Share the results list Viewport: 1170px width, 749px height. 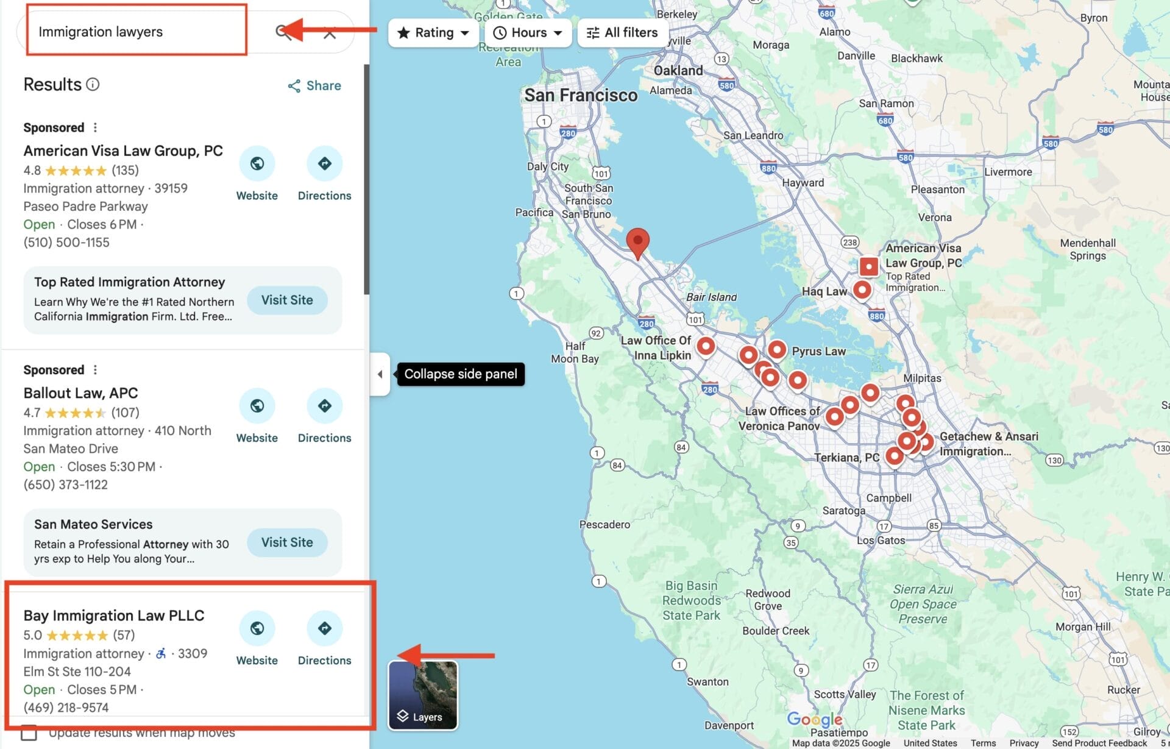click(314, 86)
